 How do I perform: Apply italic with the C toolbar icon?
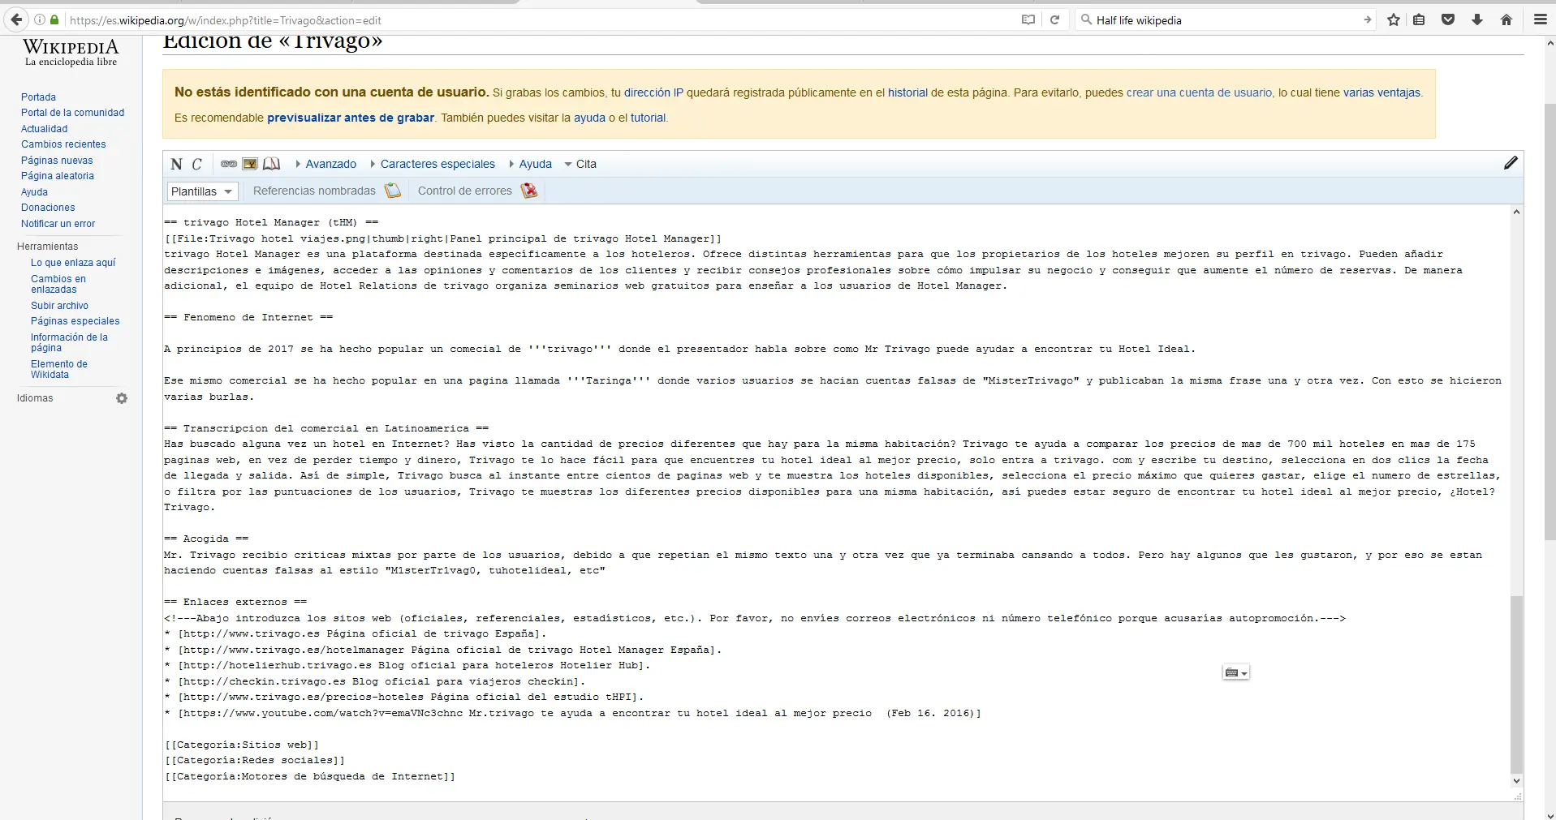point(196,164)
